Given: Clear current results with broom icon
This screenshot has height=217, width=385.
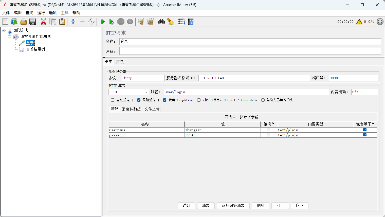Looking at the screenshot, I should click(141, 22).
